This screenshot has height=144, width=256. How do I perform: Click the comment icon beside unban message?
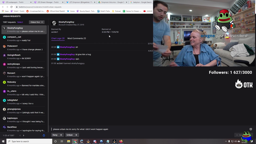point(251,129)
